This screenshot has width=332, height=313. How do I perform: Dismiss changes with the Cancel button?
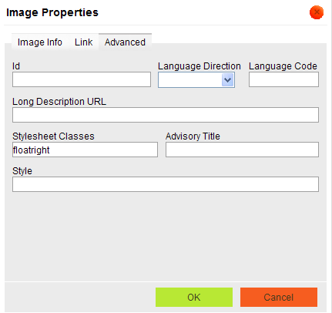tap(279, 297)
